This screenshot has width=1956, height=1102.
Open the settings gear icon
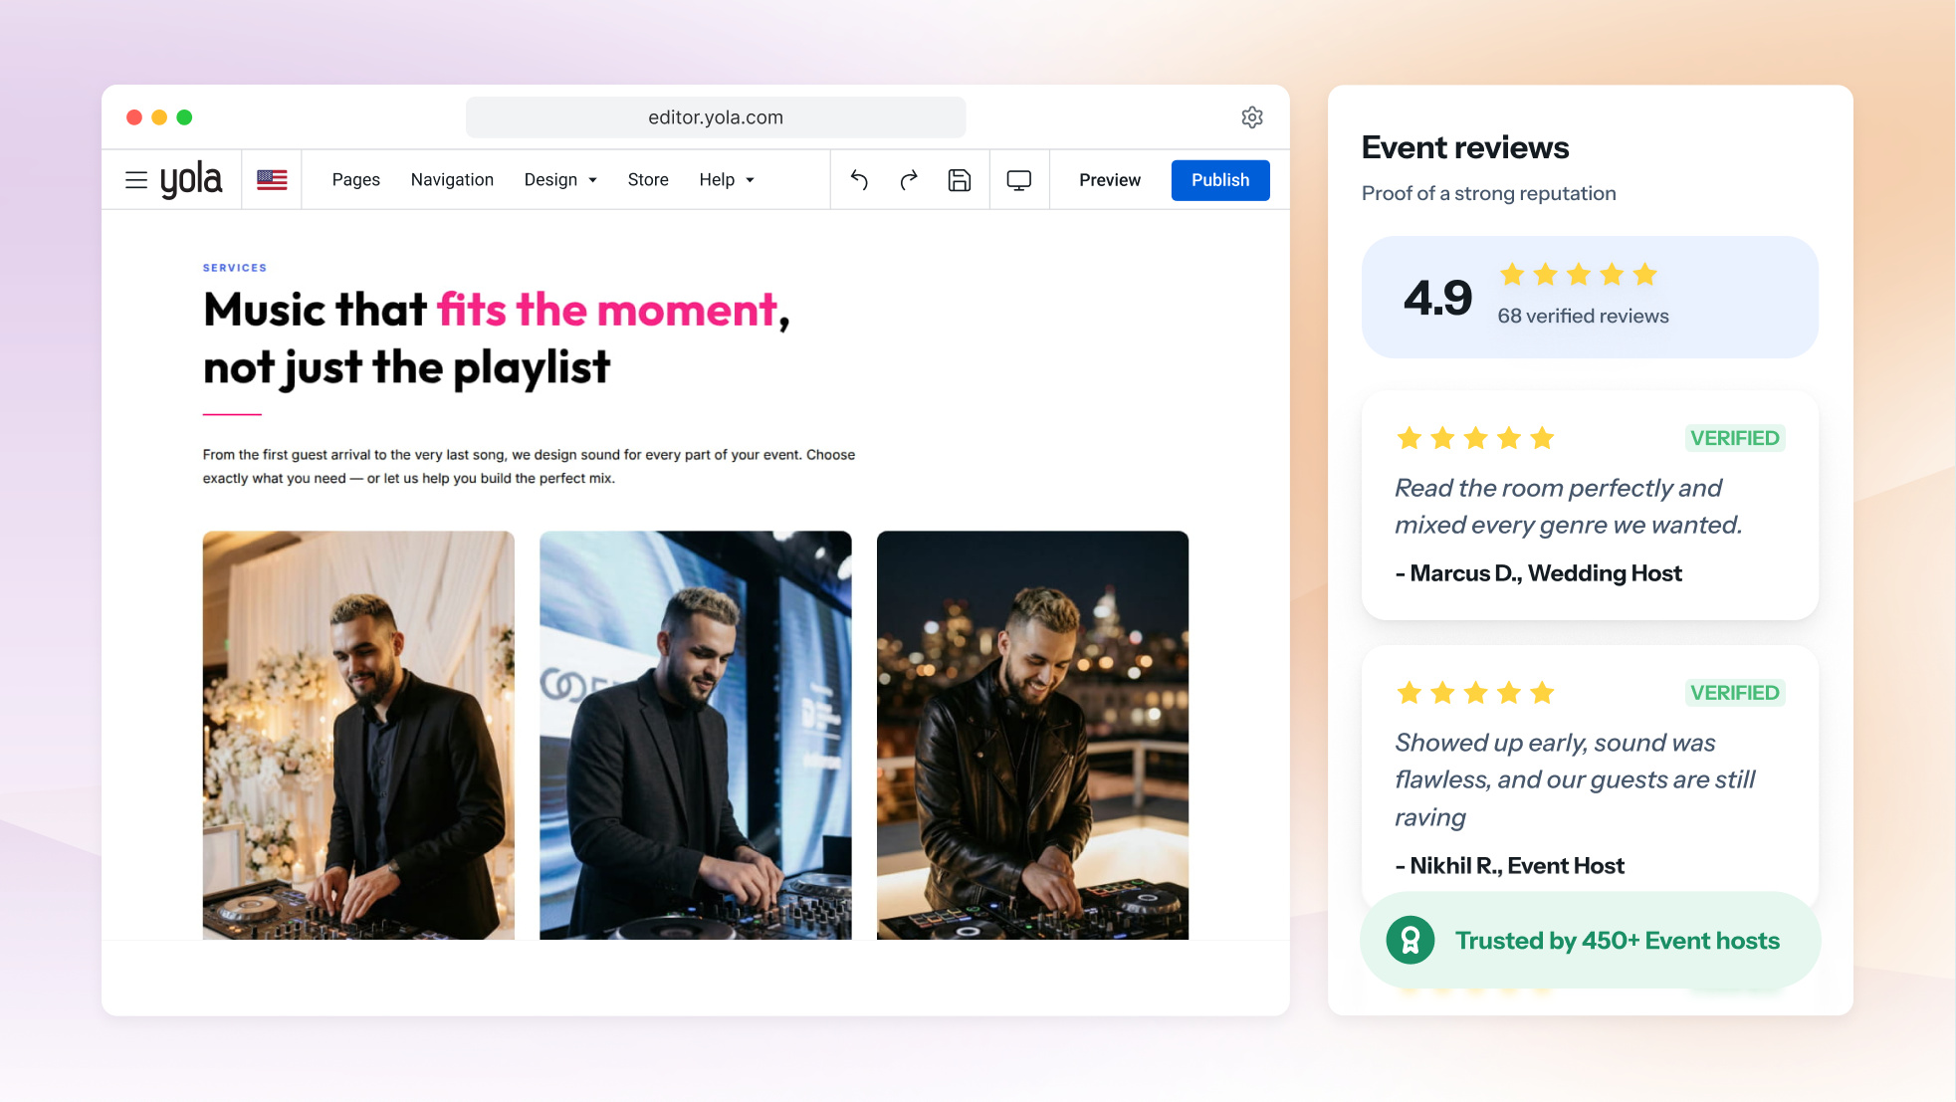(1252, 117)
